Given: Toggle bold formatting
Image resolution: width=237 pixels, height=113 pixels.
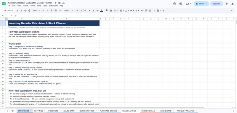Looking at the screenshot, I should tap(89, 11).
